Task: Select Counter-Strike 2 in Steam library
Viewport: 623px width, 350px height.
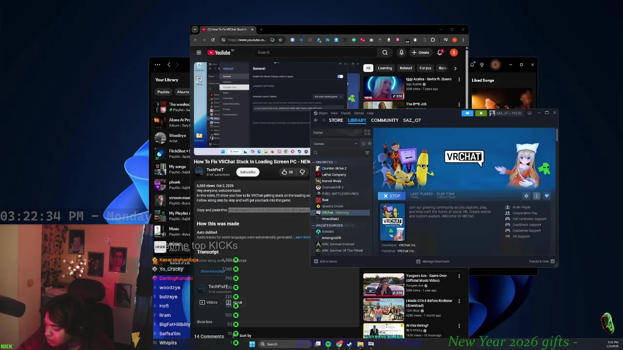Action: tap(334, 168)
